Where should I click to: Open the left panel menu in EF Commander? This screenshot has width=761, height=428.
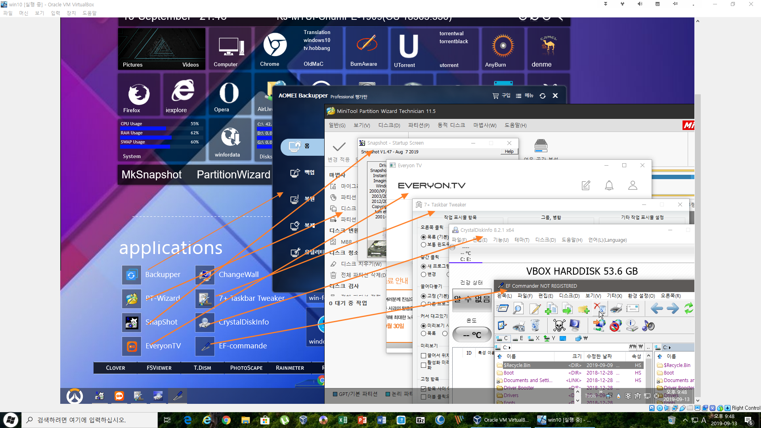pyautogui.click(x=504, y=296)
